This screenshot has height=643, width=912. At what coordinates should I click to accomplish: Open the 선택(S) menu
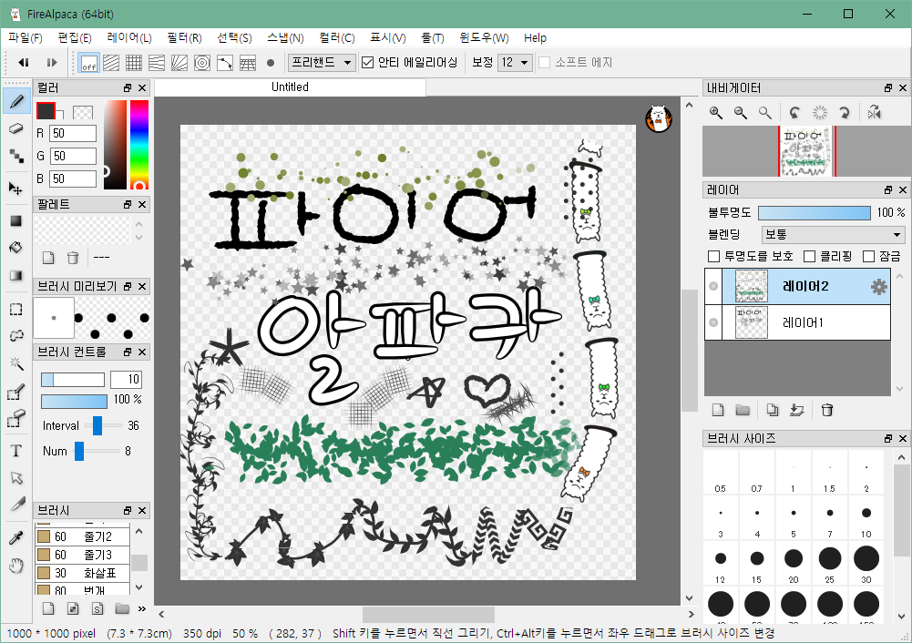coord(234,37)
